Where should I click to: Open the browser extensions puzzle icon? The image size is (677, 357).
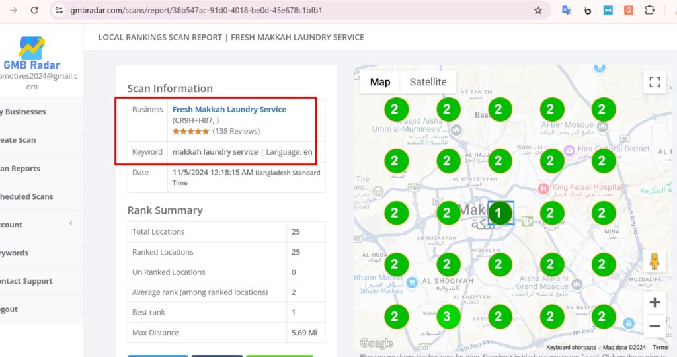click(x=649, y=10)
